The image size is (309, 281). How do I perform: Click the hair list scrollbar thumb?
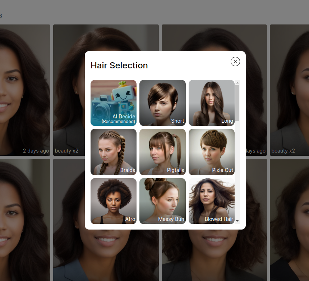[237, 103]
